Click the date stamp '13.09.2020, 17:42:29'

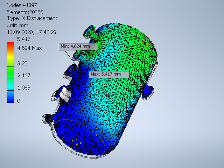[32, 32]
